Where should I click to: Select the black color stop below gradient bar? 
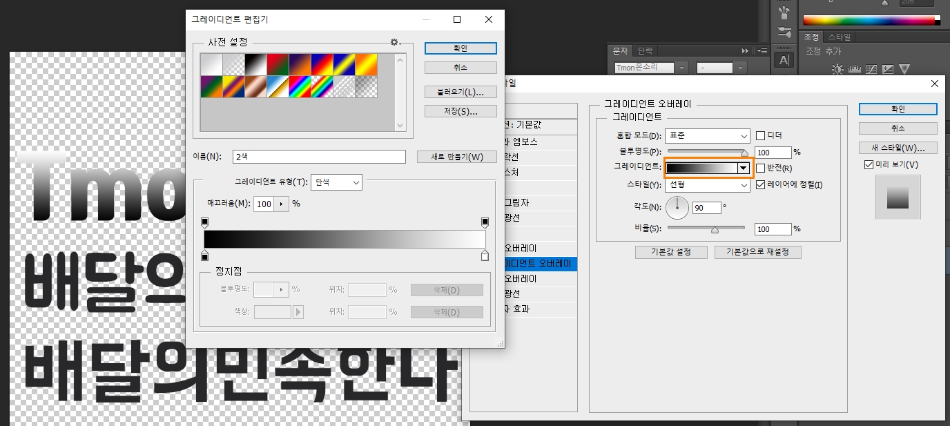point(204,255)
